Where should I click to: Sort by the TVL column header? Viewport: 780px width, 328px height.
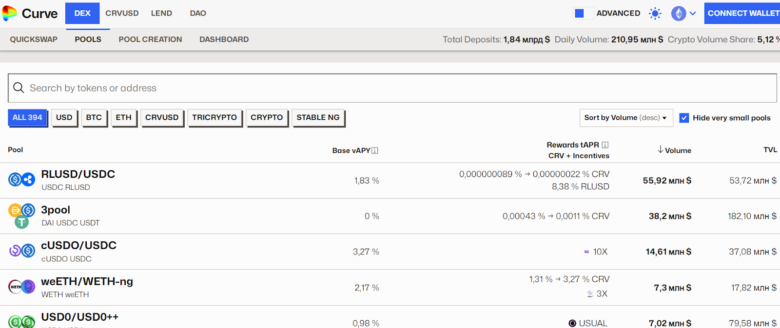coord(770,150)
